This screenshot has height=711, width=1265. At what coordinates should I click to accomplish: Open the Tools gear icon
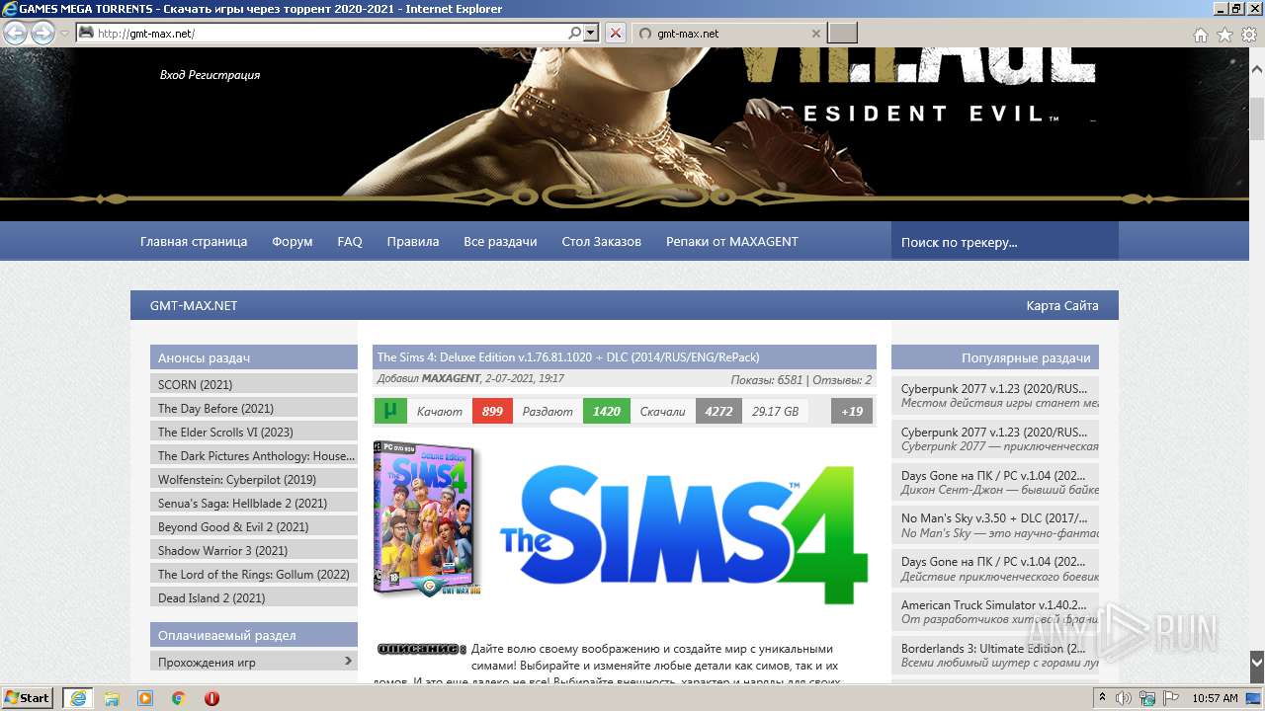click(x=1248, y=35)
